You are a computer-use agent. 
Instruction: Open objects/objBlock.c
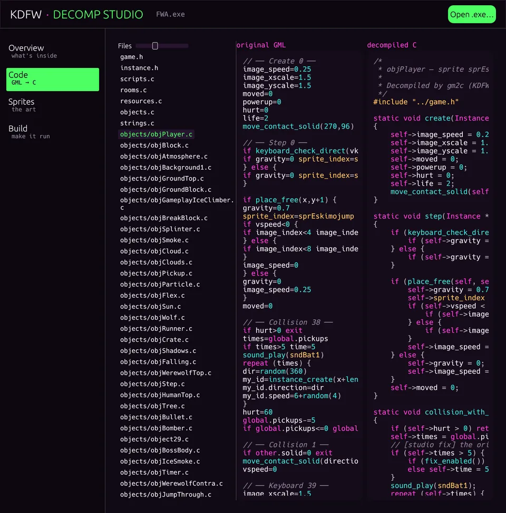point(154,145)
